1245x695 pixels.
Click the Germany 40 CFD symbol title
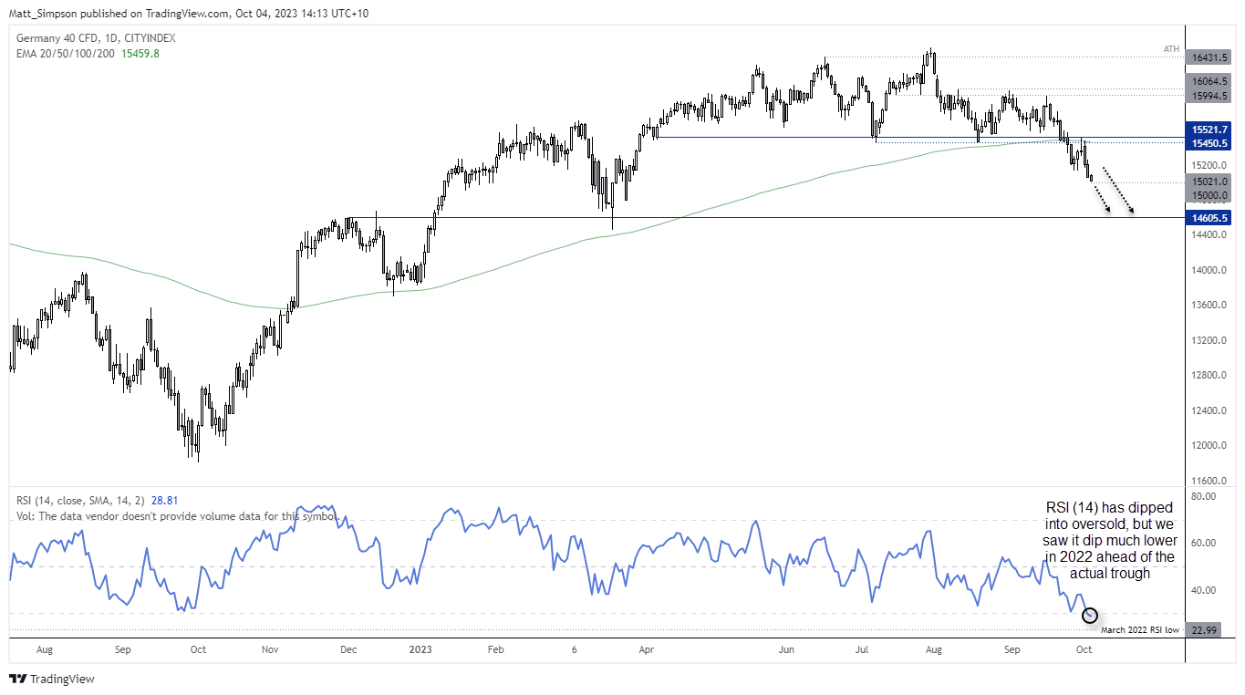coord(96,38)
